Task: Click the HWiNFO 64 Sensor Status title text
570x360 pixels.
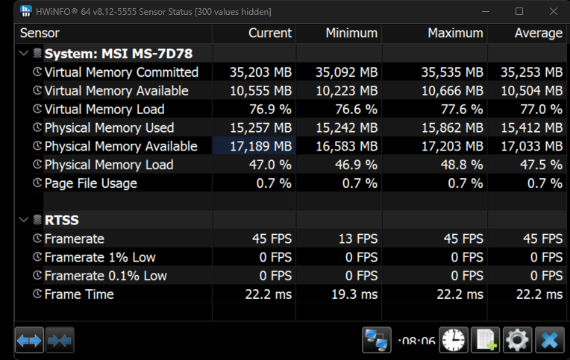Action: (x=154, y=12)
